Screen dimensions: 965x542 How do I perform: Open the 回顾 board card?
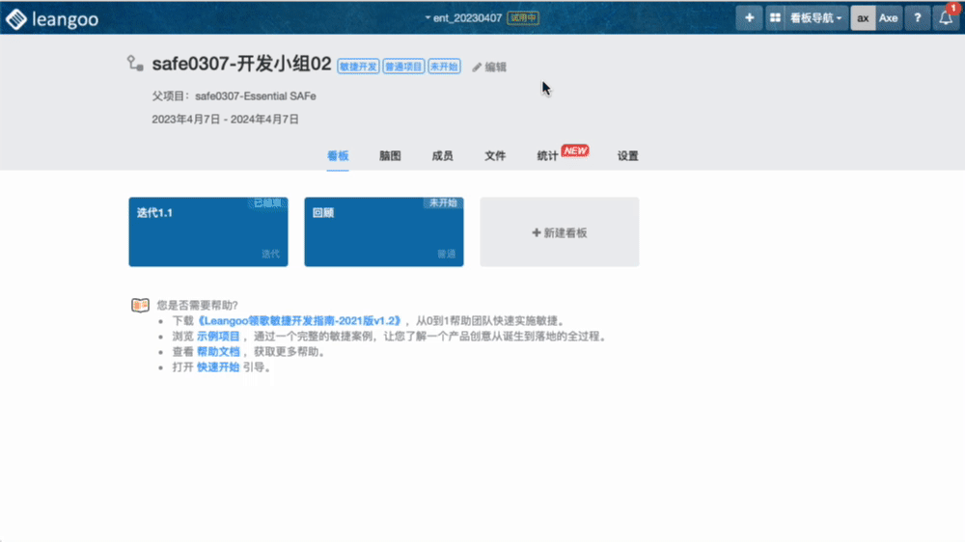(384, 232)
